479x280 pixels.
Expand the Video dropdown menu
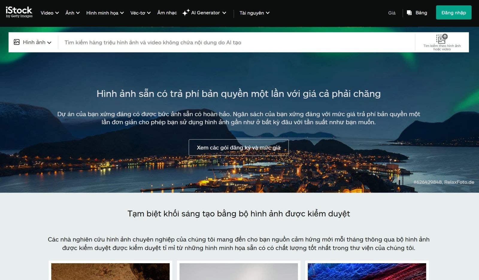(x=50, y=13)
